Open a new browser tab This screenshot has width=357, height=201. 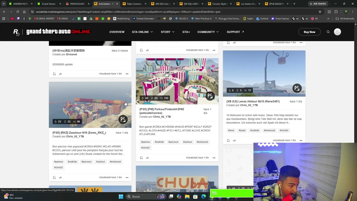coord(294,4)
